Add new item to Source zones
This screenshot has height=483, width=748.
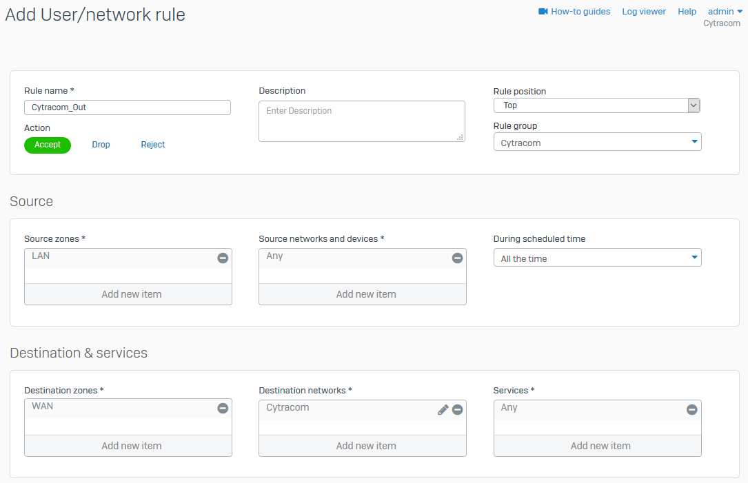[128, 294]
